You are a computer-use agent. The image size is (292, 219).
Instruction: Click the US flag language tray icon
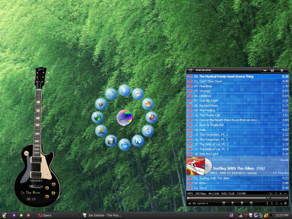231,215
